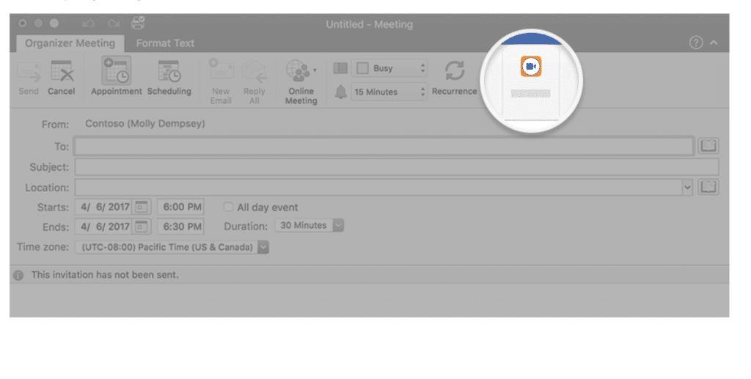Click the Subject text field
The height and width of the screenshot is (379, 751).
pyautogui.click(x=397, y=167)
